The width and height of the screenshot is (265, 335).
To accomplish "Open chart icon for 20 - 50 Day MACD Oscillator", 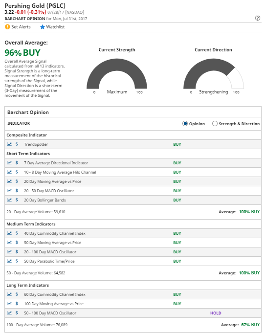I will click(9, 190).
